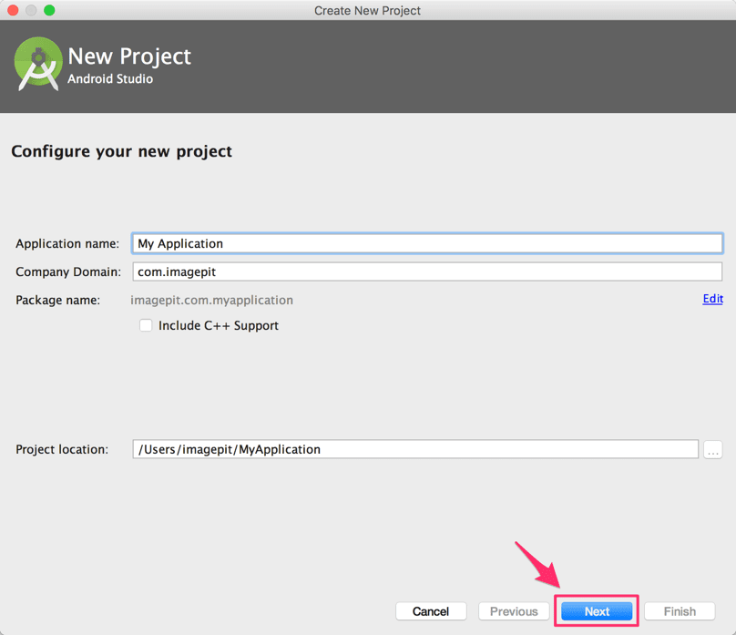Click the New Project header title
The width and height of the screenshot is (736, 635).
[x=129, y=56]
